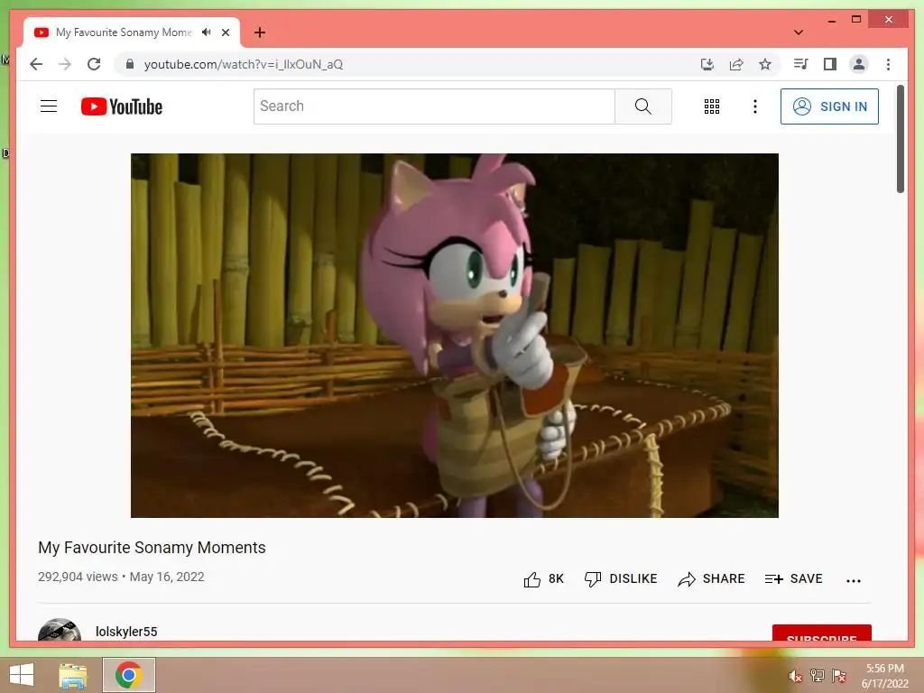View site info via padlock icon
This screenshot has height=693, width=924.
pos(130,64)
